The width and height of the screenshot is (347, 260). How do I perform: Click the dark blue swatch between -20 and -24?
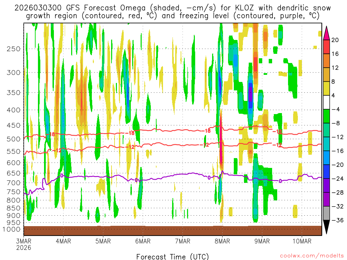click(327, 172)
